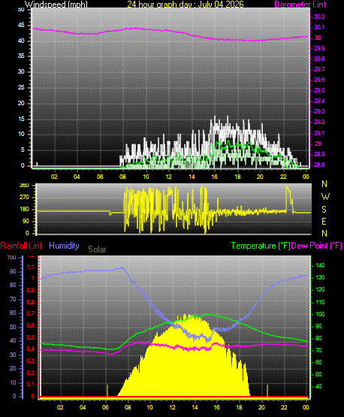Viewport: 344px width, 417px height.
Task: Click the 100 temperature scale value
Action: click(320, 314)
